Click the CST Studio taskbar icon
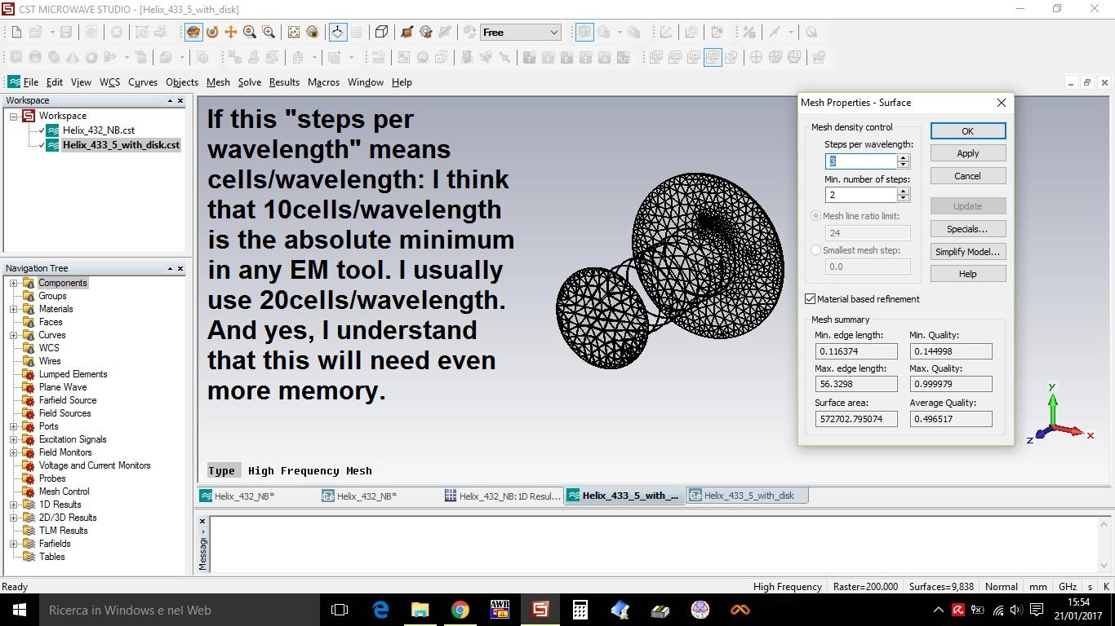 [x=540, y=610]
